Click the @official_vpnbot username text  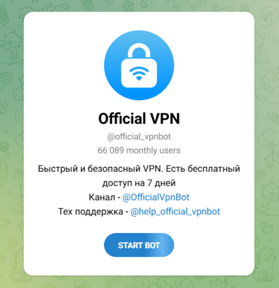click(x=139, y=137)
